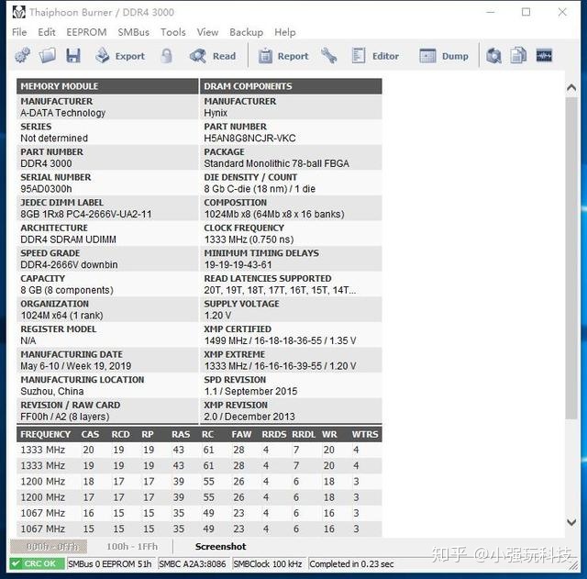Click the 1024M x64 (1 rank) organization value
Image resolution: width=587 pixels, height=579 pixels.
tap(61, 316)
